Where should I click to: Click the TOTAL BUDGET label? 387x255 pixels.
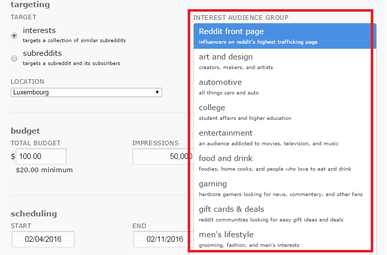[x=36, y=143]
